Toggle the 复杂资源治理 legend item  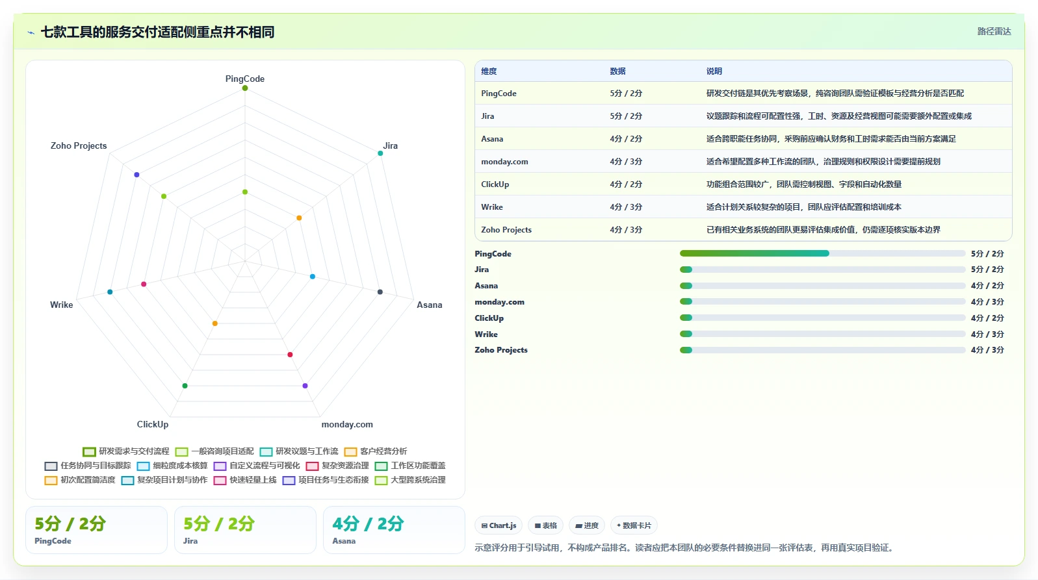337,466
